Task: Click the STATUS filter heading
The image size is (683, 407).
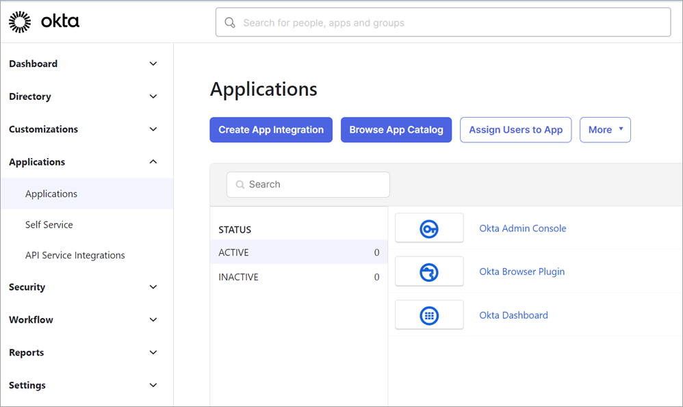Action: [x=235, y=230]
